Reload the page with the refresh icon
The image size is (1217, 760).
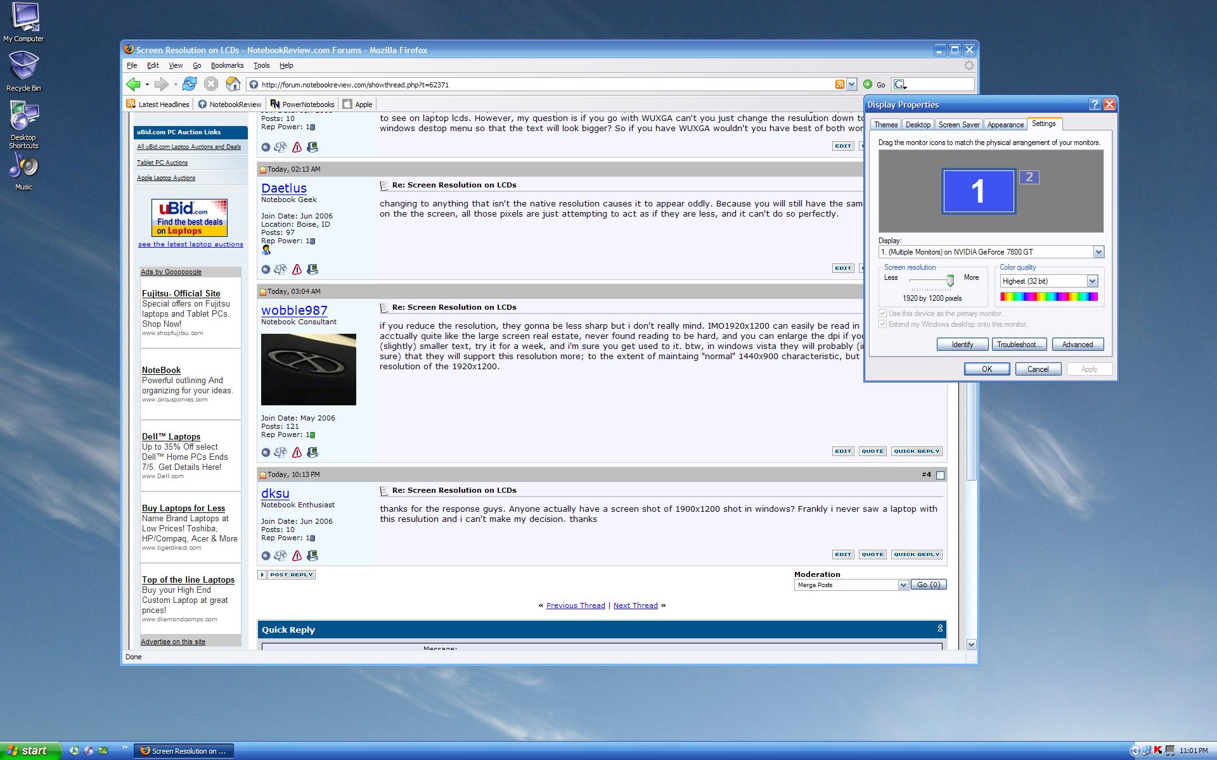point(190,84)
